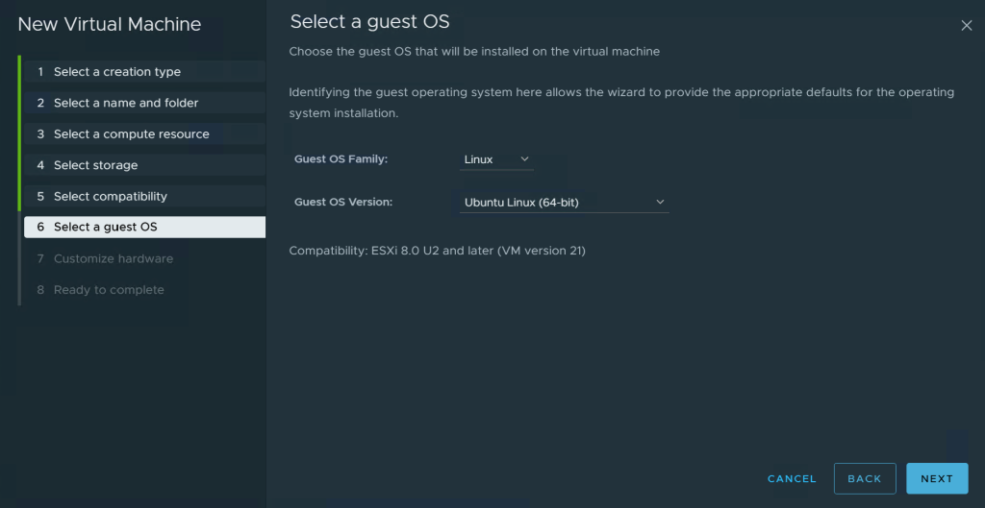The width and height of the screenshot is (985, 508).
Task: Click the Next button
Action: coord(937,478)
